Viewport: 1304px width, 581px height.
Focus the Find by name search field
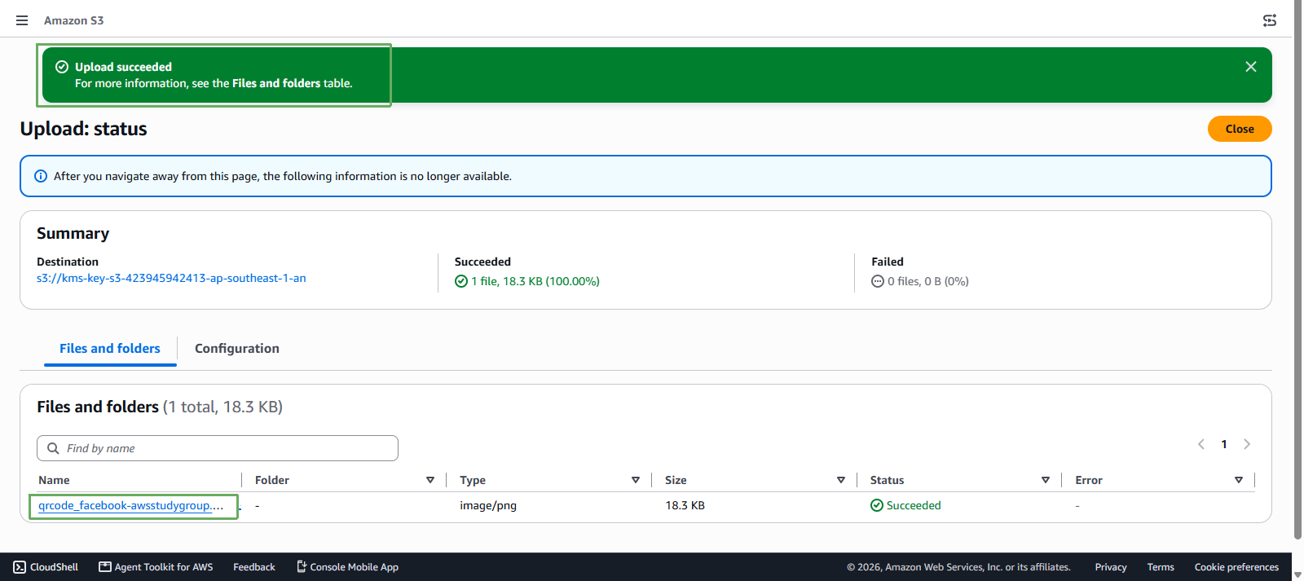coord(218,448)
